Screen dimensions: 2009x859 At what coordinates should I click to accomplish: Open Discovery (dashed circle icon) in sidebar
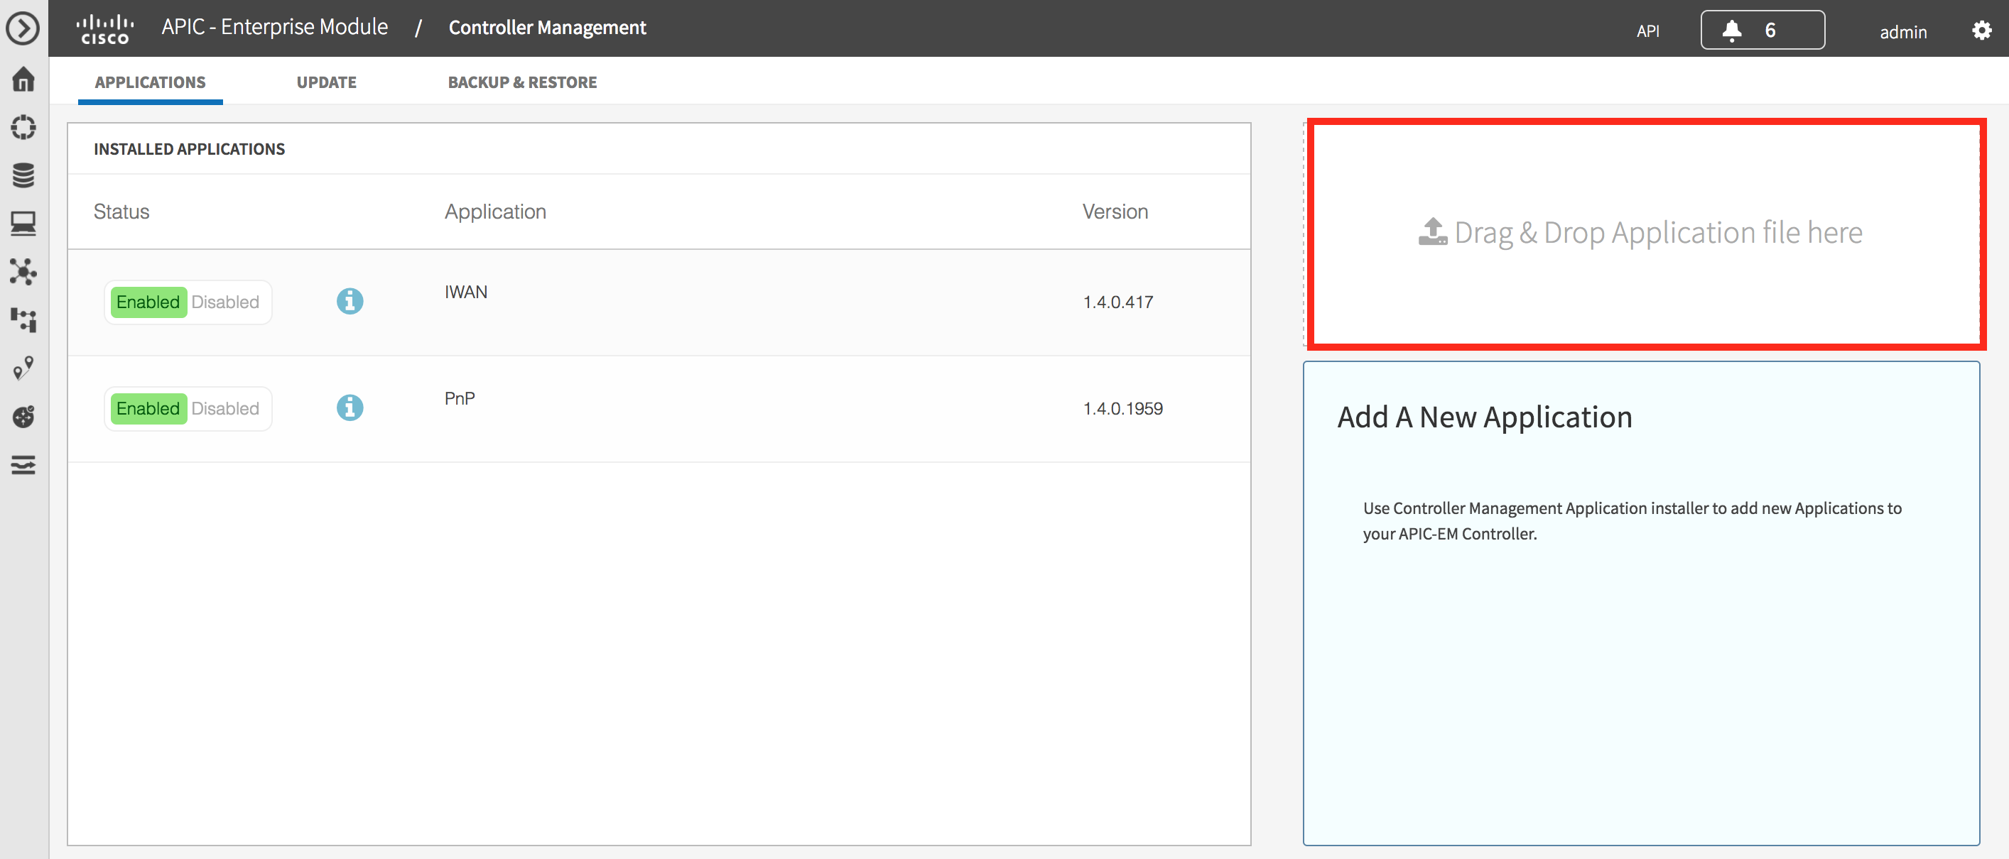tap(23, 127)
